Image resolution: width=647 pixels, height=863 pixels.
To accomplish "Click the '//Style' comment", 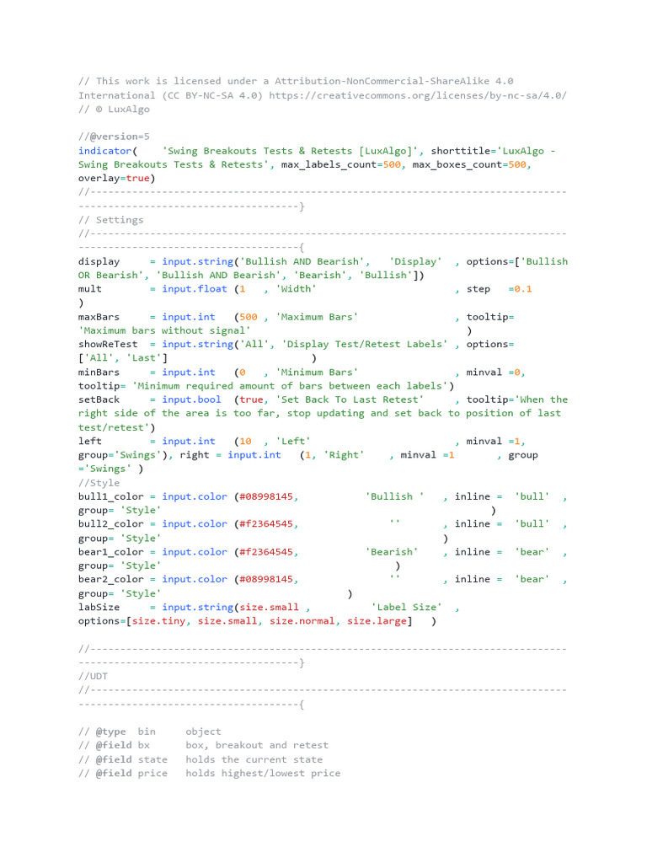I will point(99,483).
